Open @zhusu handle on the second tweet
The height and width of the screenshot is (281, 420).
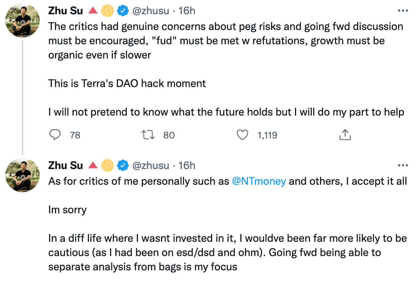151,165
